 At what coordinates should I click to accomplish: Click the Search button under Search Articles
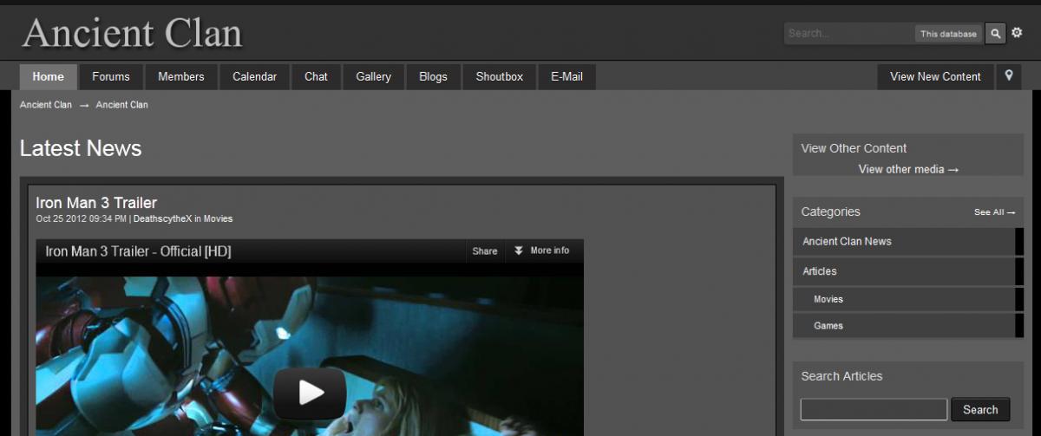pos(980,409)
